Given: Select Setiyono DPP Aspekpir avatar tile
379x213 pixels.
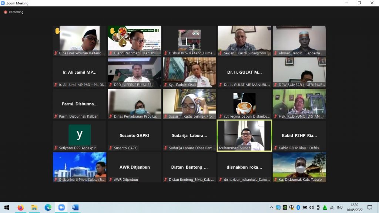Looking at the screenshot, I should tap(80, 136).
